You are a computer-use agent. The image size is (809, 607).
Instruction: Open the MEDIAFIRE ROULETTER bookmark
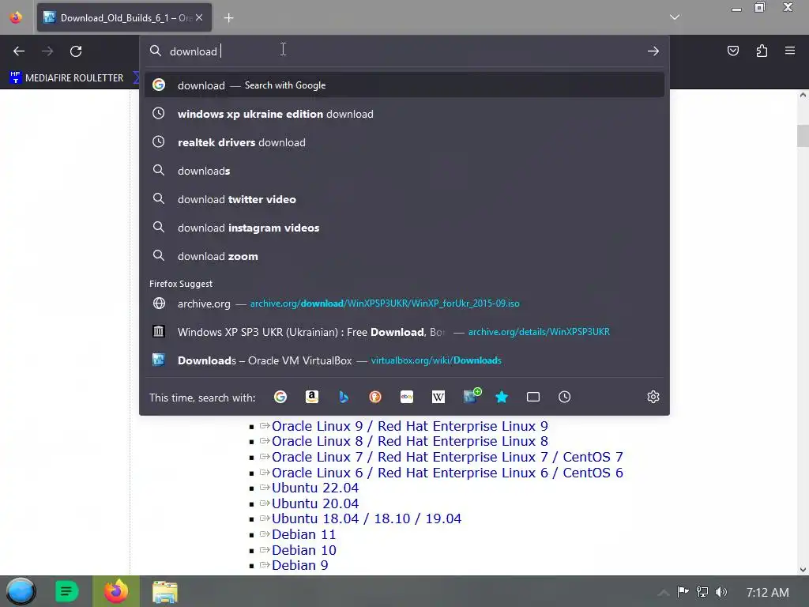coord(66,78)
